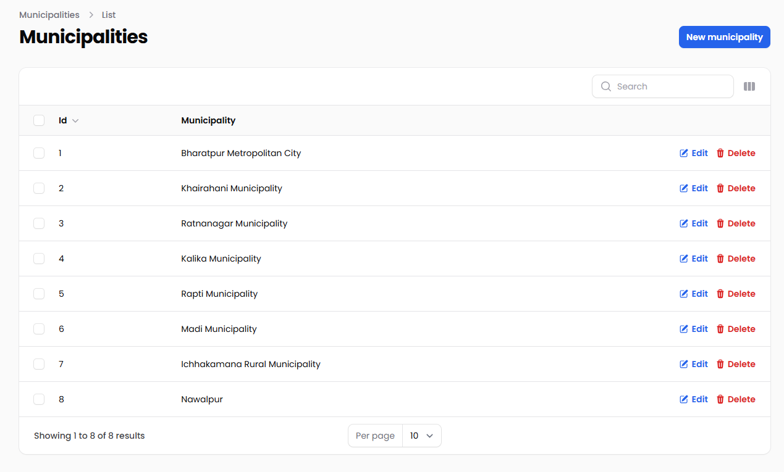
Task: Create a new municipality
Action: [x=724, y=37]
